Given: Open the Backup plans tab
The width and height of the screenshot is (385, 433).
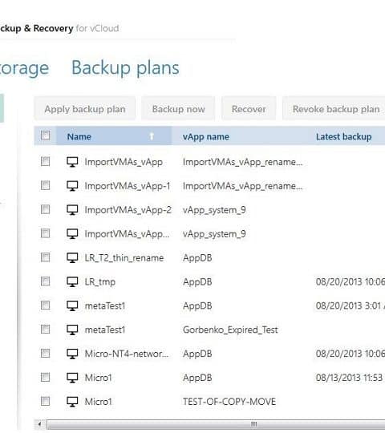Looking at the screenshot, I should coord(125,68).
